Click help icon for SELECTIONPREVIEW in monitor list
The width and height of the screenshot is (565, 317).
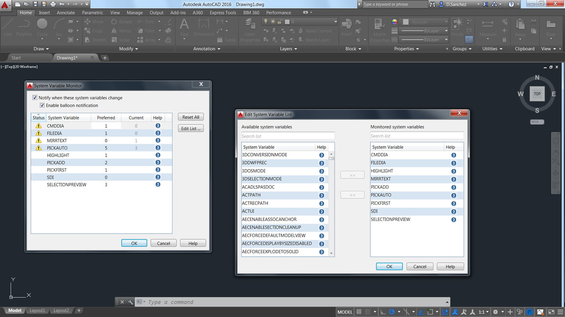[158, 185]
